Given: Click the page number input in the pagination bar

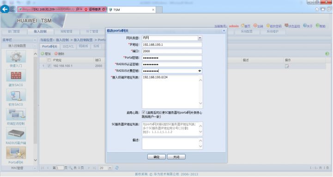Looking at the screenshot, I should [60, 168].
